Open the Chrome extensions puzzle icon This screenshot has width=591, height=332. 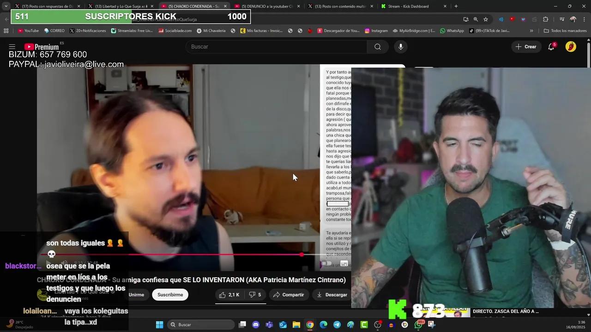click(545, 19)
